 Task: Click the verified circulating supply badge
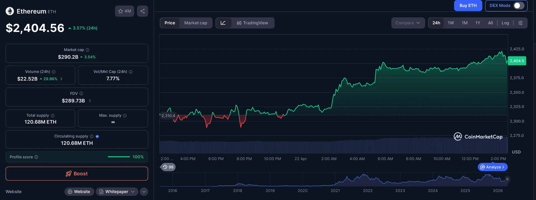click(97, 136)
